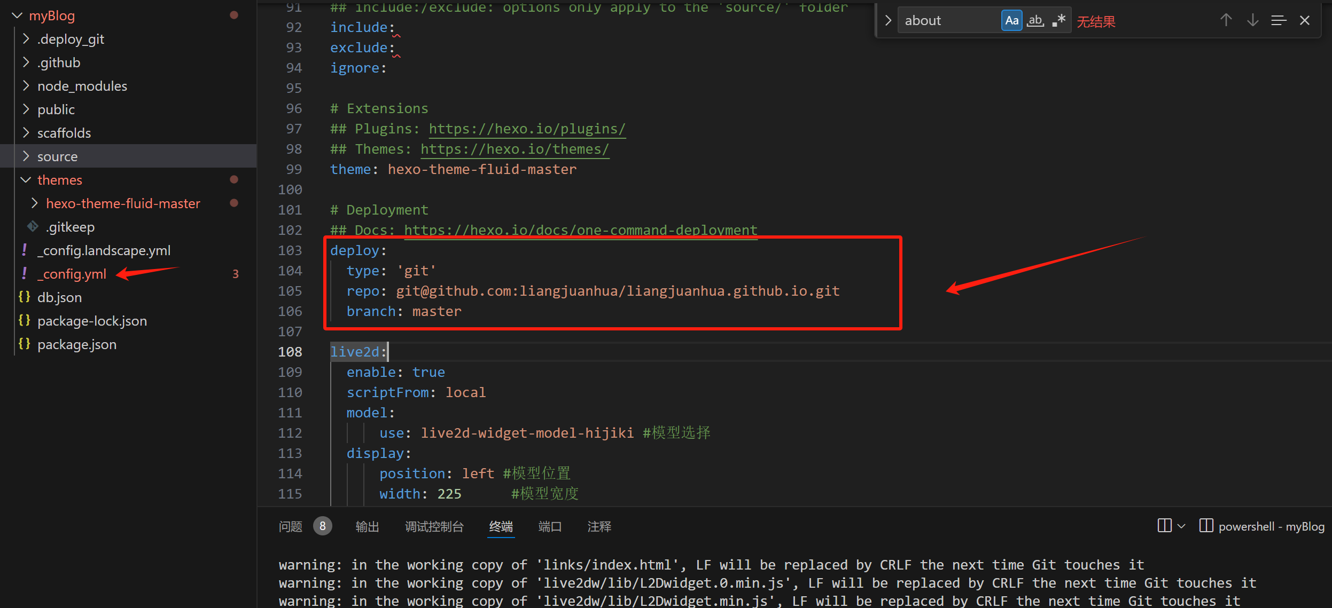
Task: Go to previous match arrow
Action: (x=1226, y=21)
